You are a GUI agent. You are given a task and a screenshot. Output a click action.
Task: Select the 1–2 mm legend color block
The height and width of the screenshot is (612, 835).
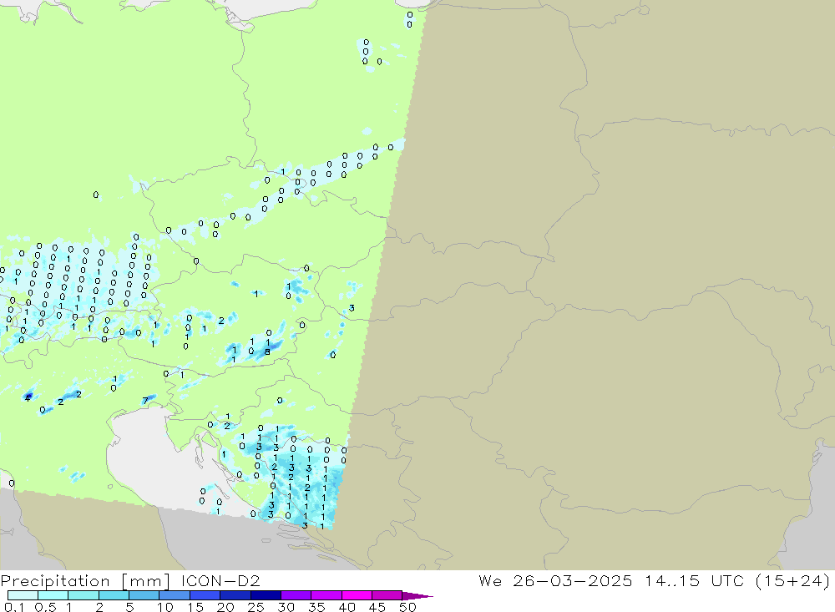tap(83, 595)
